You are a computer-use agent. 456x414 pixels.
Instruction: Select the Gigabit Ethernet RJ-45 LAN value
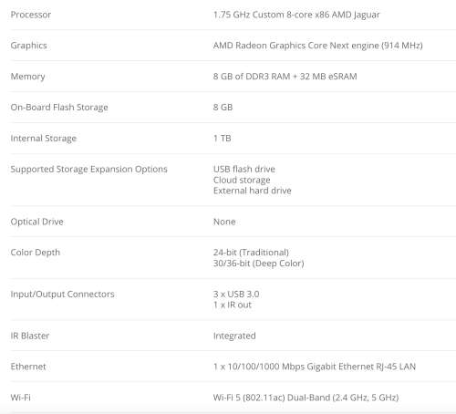pos(315,367)
